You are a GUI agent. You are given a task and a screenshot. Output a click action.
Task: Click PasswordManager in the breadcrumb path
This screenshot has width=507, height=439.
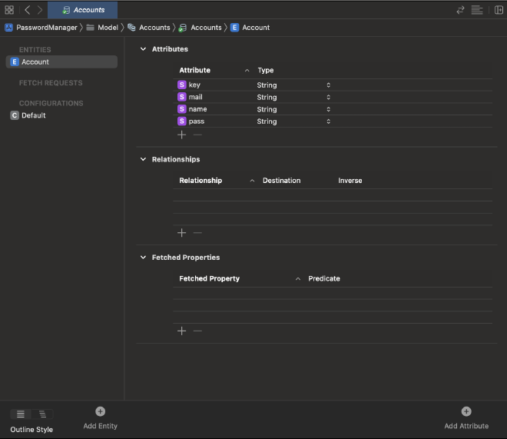[x=46, y=28]
